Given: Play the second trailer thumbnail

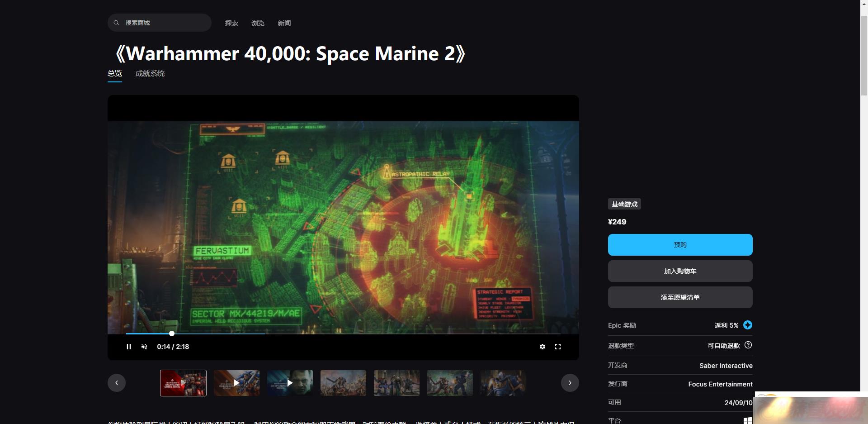Looking at the screenshot, I should click(236, 383).
